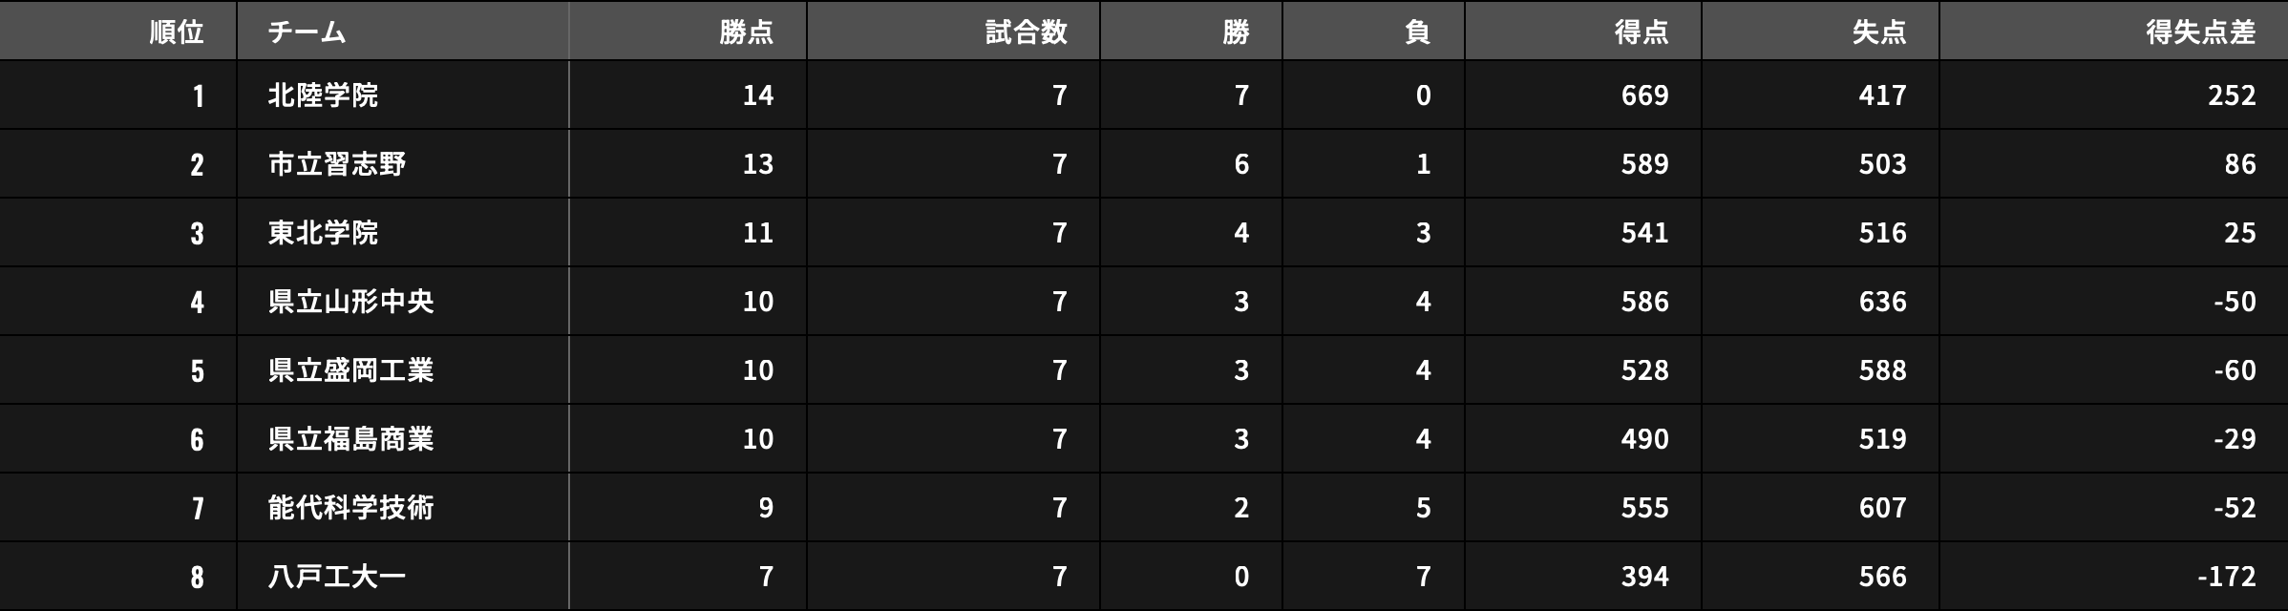
Task: Click 八戸工大一's goal difference -172
Action: tap(2226, 577)
